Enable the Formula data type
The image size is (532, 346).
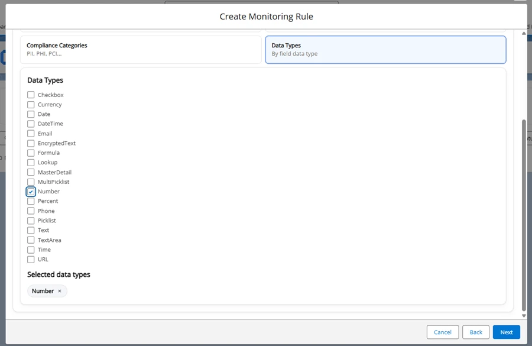pos(30,153)
